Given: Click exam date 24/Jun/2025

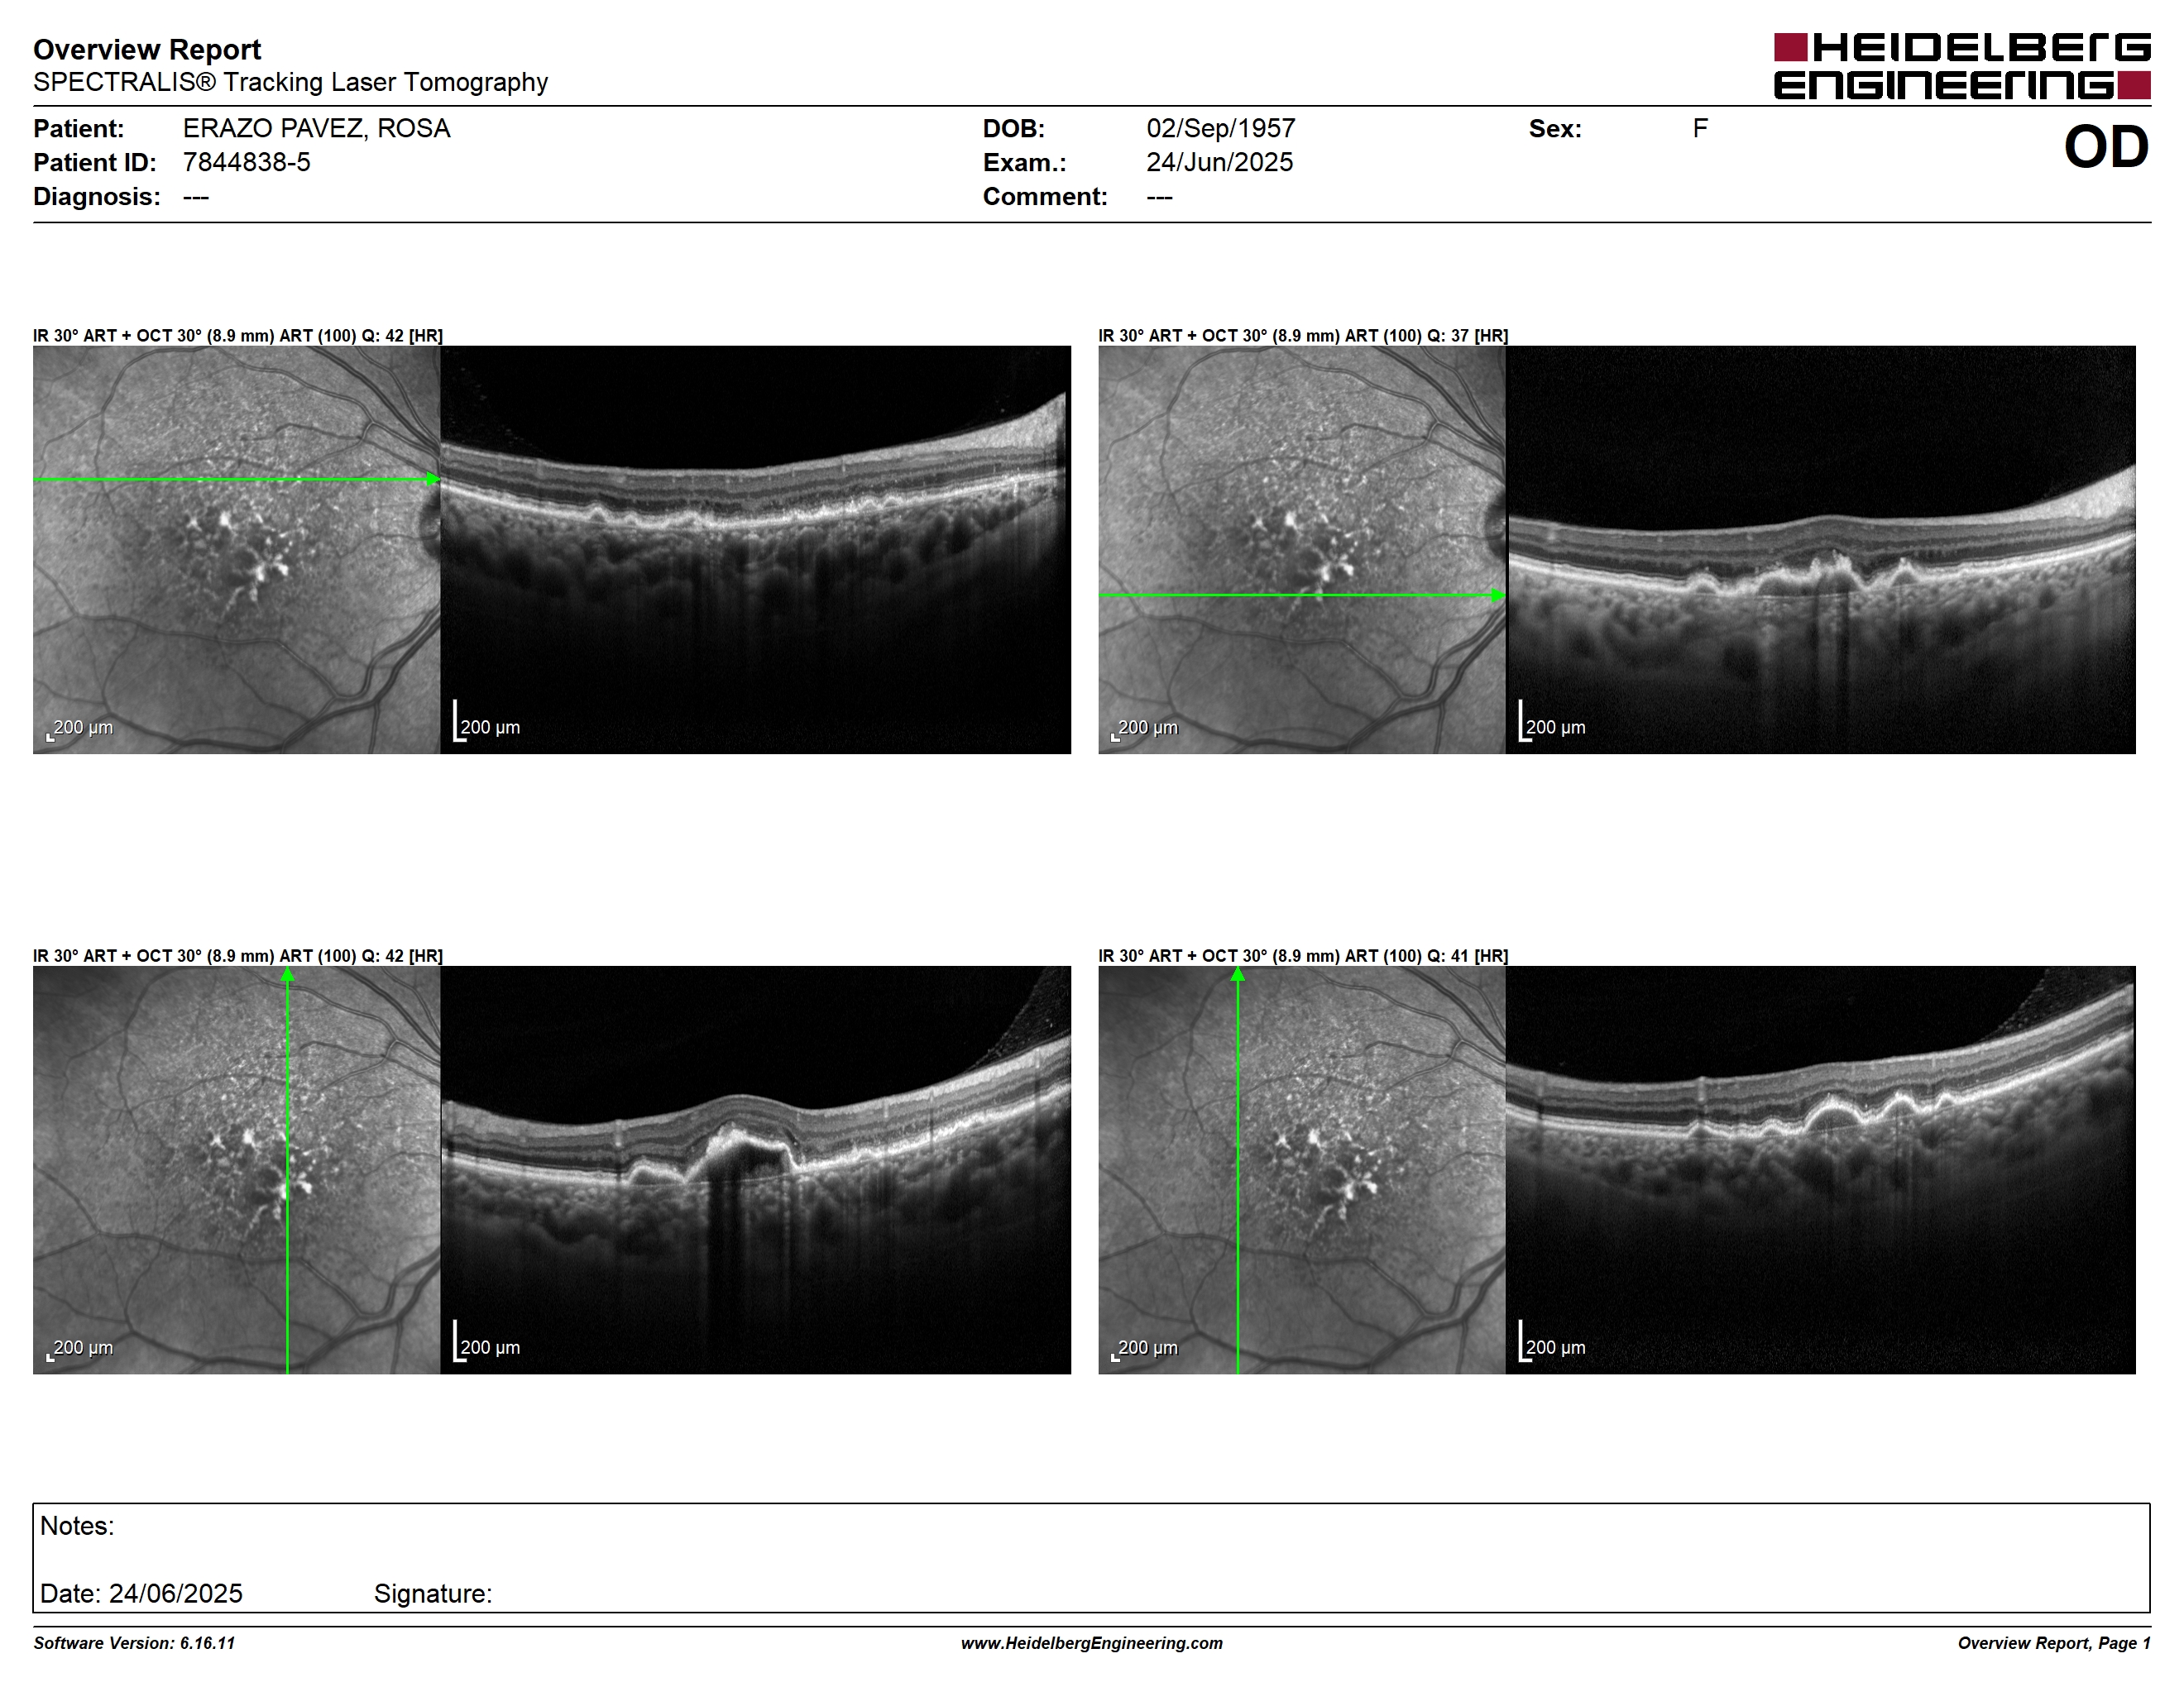Looking at the screenshot, I should [x=1219, y=162].
